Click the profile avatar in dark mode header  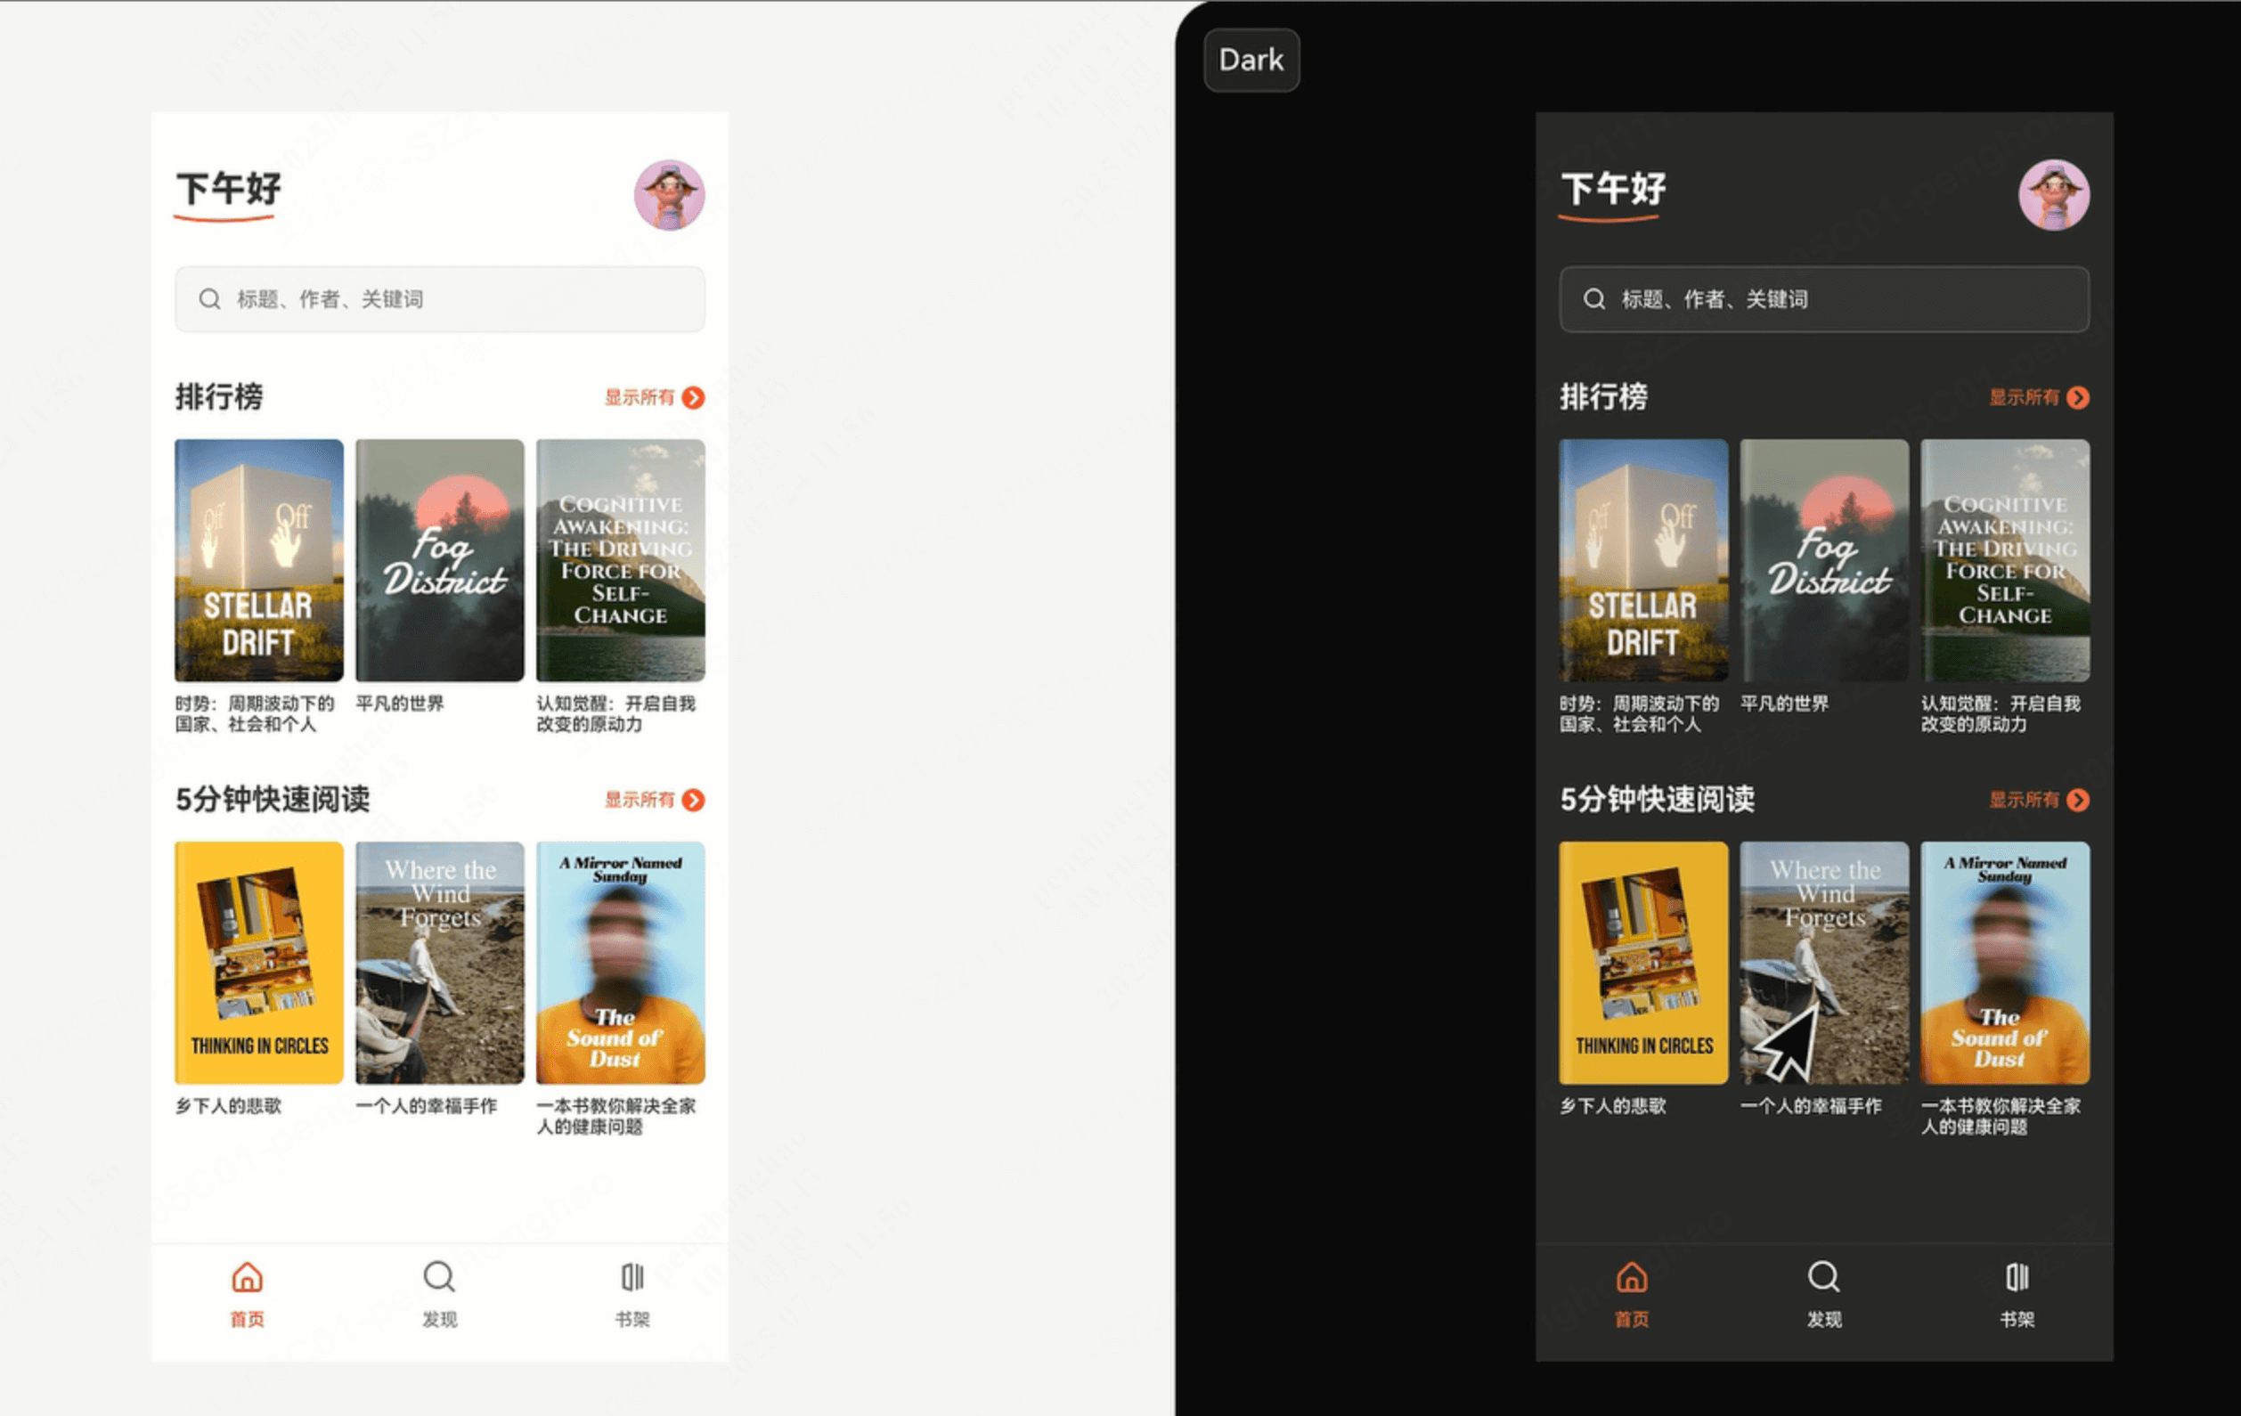(2054, 195)
